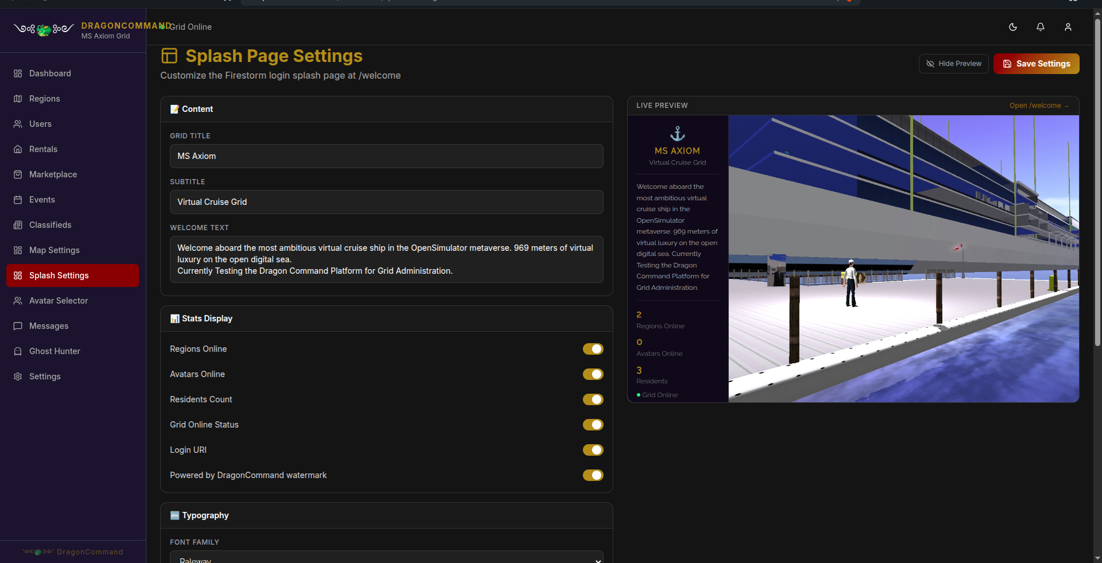This screenshot has height=563, width=1102.
Task: Switch off Grid Online Status
Action: point(593,425)
